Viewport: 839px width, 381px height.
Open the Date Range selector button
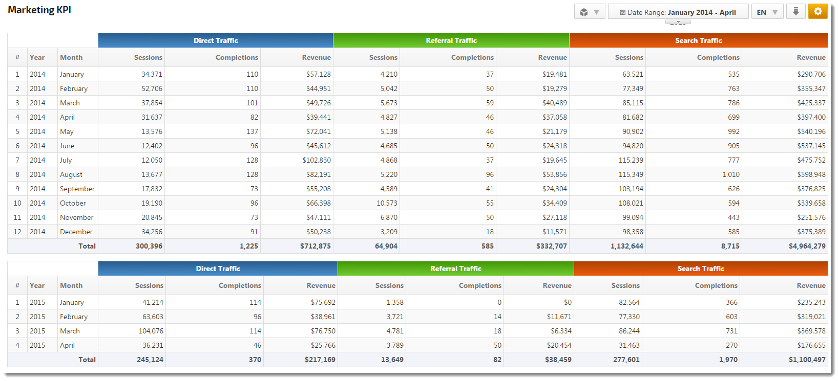click(x=678, y=12)
